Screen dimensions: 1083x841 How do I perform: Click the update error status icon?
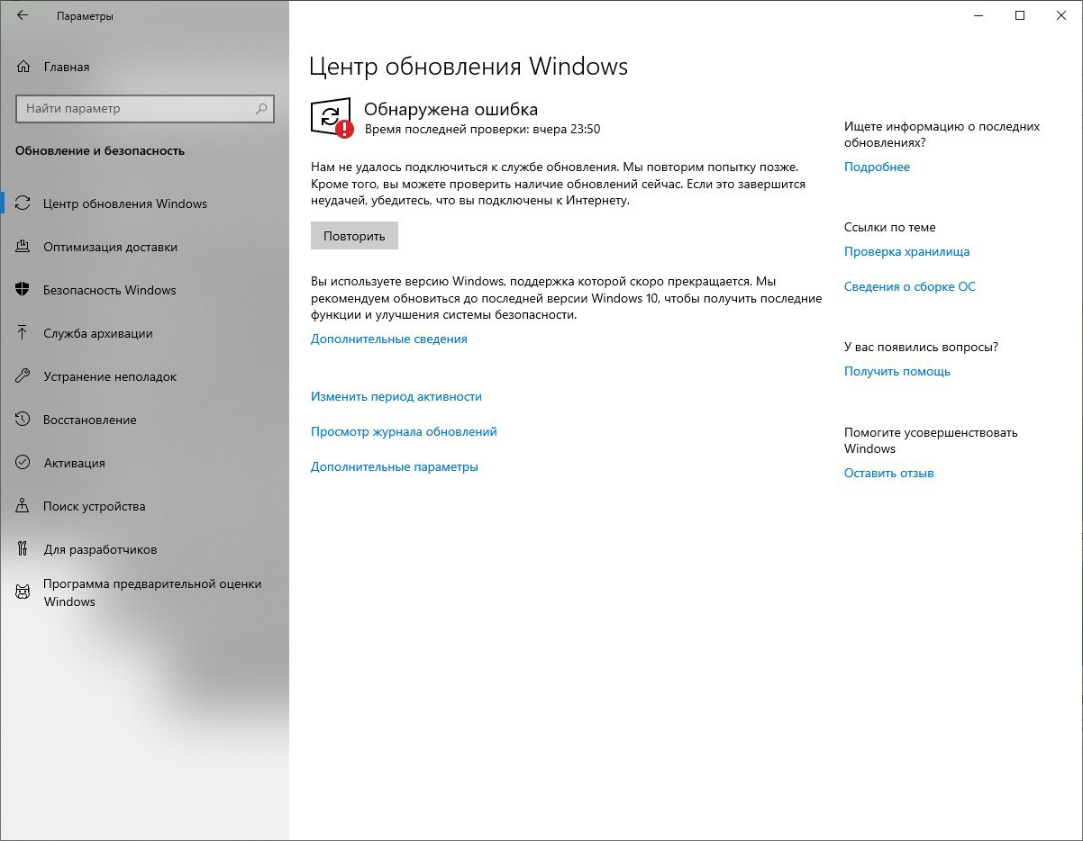click(x=332, y=118)
